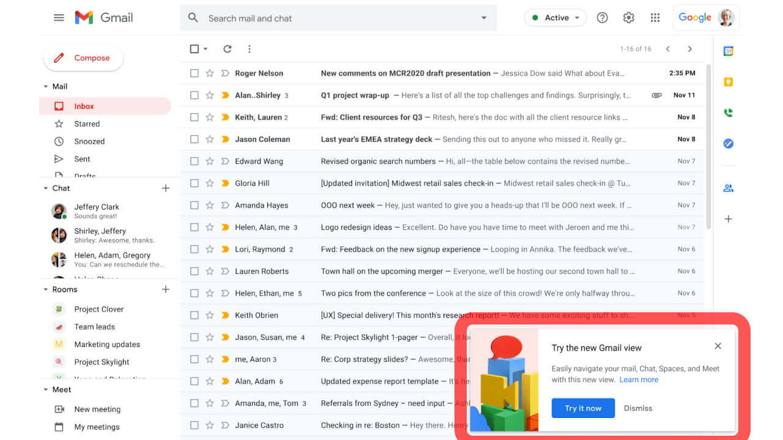Check the select-all checkbox above the message list
Screen dimensions: 783x440
pyautogui.click(x=194, y=48)
